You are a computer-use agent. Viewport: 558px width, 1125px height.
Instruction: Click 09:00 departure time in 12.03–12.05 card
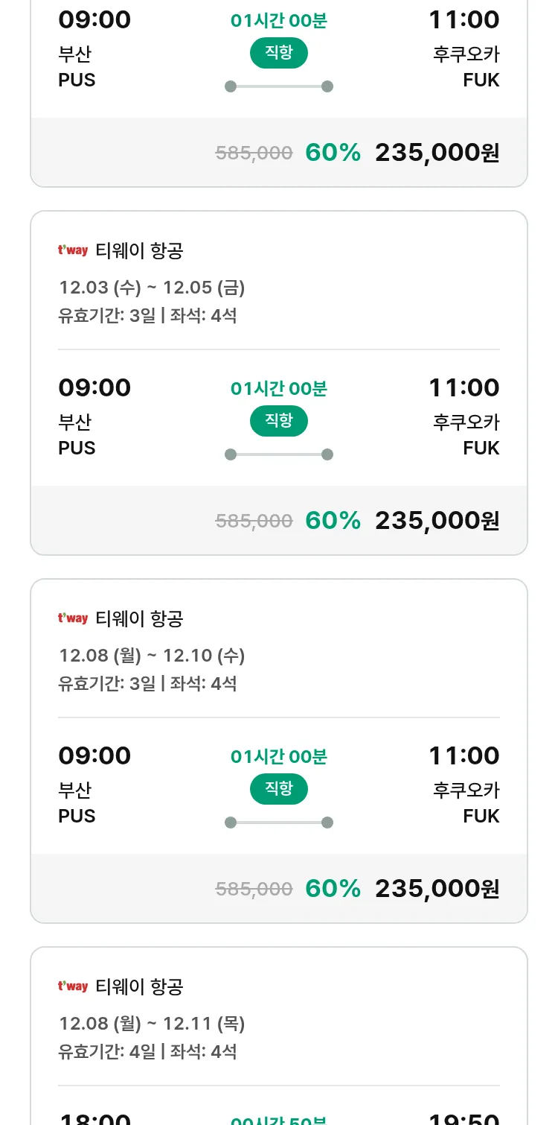click(94, 388)
